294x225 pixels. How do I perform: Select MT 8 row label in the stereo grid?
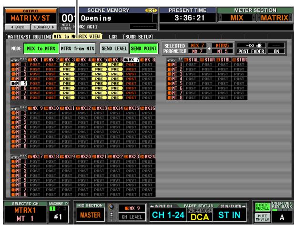[x=175, y=98]
